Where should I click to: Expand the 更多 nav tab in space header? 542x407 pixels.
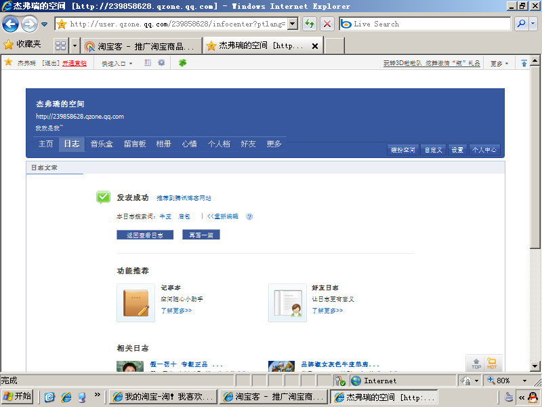(274, 144)
